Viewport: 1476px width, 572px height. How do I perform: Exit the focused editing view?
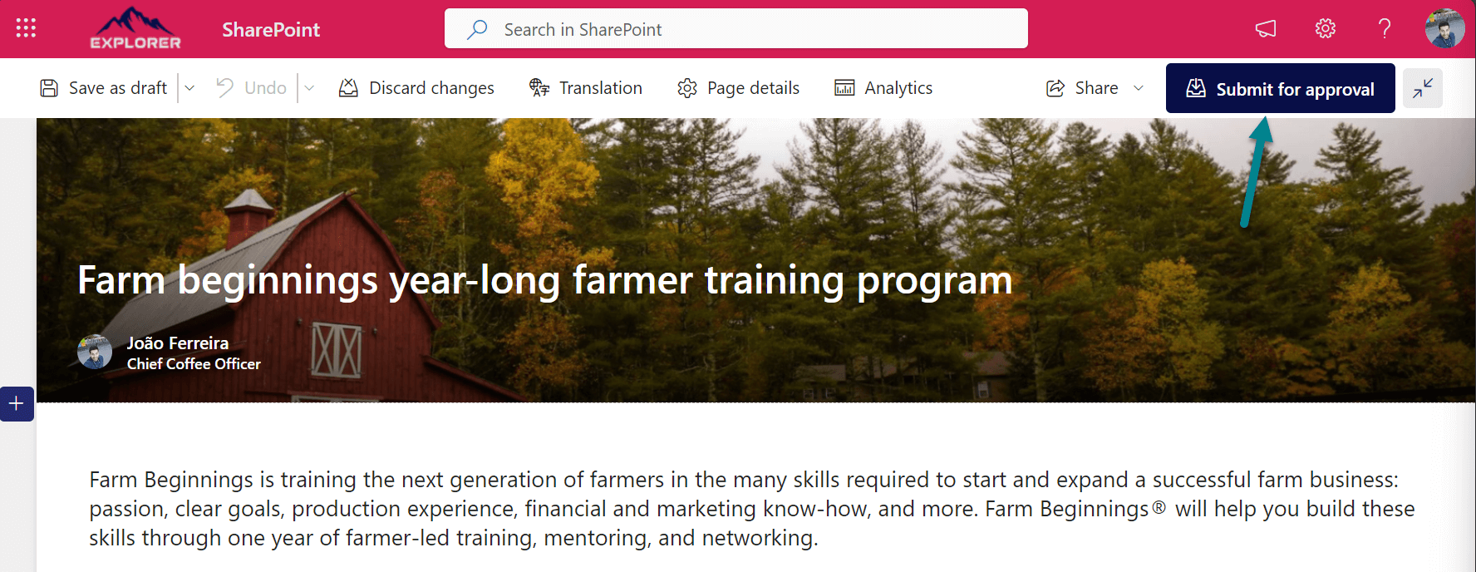tap(1422, 87)
